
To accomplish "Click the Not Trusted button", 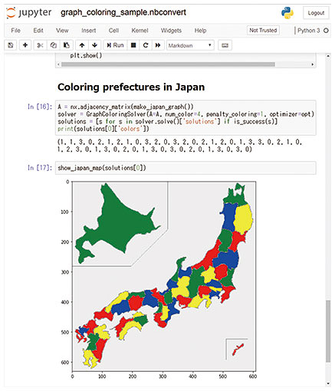I will [x=263, y=30].
